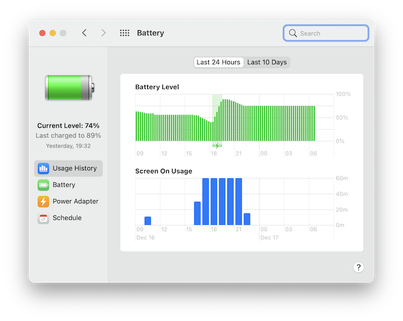The image size is (403, 321).
Task: Click the orange Power Adapter icon
Action: click(43, 201)
